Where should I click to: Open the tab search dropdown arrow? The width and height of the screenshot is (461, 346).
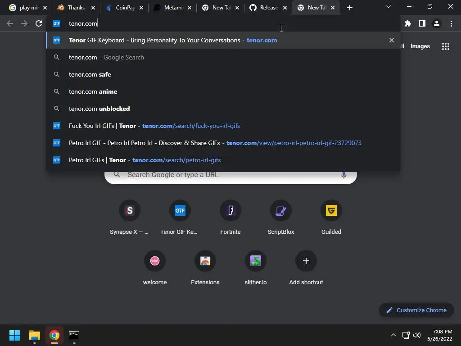(x=389, y=6)
